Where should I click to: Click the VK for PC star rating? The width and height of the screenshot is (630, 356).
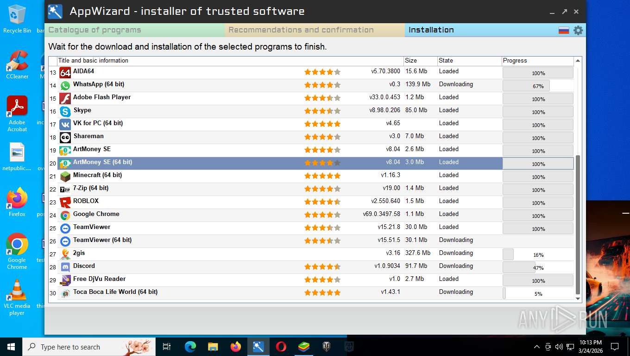point(322,124)
